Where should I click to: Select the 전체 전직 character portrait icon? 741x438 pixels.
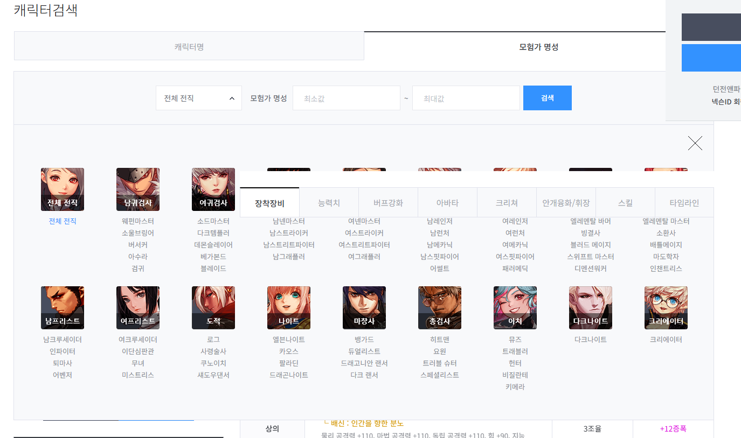click(63, 189)
